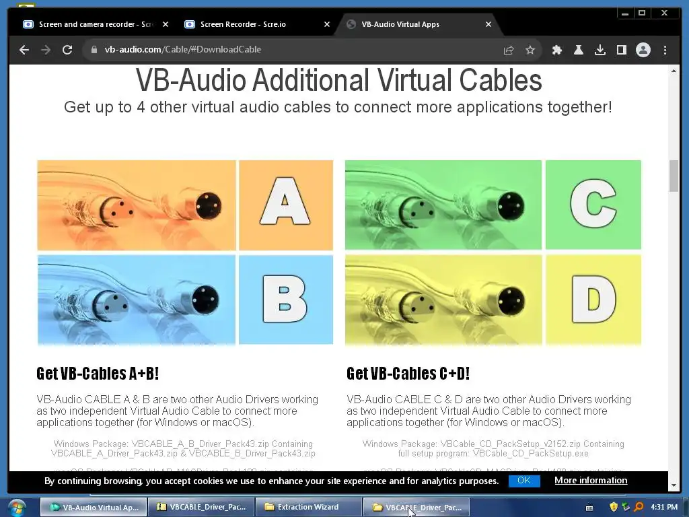Reload the current page
Viewport: 689px width, 517px height.
click(x=67, y=50)
